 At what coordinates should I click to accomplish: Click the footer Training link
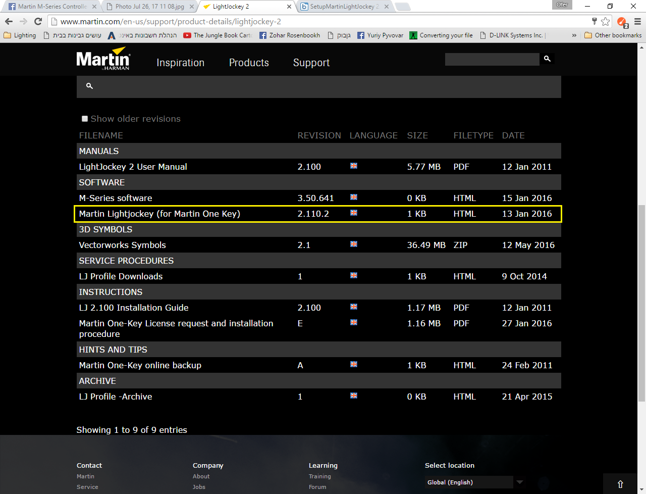[x=320, y=476]
